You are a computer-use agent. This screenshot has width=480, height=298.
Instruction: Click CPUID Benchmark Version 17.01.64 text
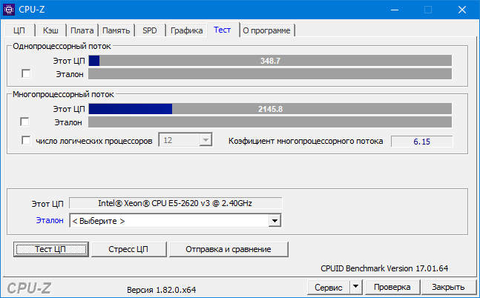[x=384, y=268]
